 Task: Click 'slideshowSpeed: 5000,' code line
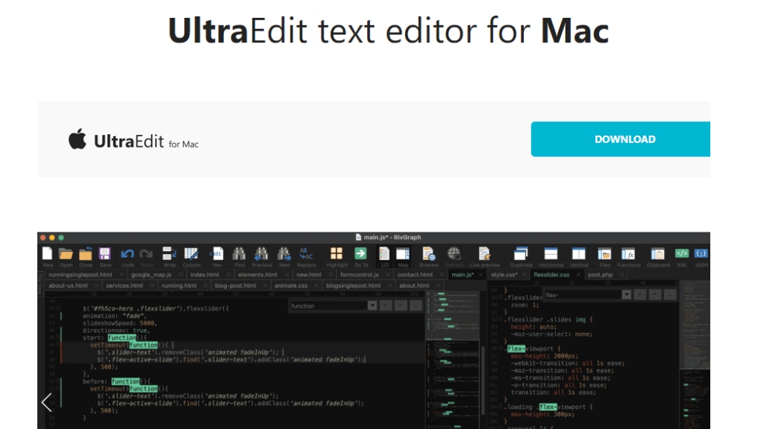coord(120,323)
